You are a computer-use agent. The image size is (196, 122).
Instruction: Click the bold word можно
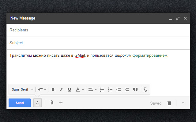(x=40, y=56)
